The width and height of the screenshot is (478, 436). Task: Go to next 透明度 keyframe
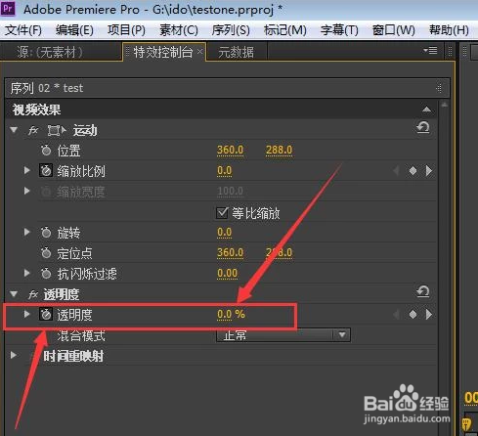tap(429, 314)
